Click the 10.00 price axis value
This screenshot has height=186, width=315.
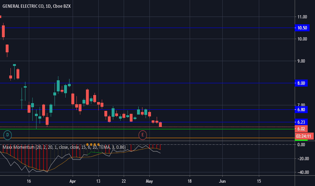click(302, 39)
